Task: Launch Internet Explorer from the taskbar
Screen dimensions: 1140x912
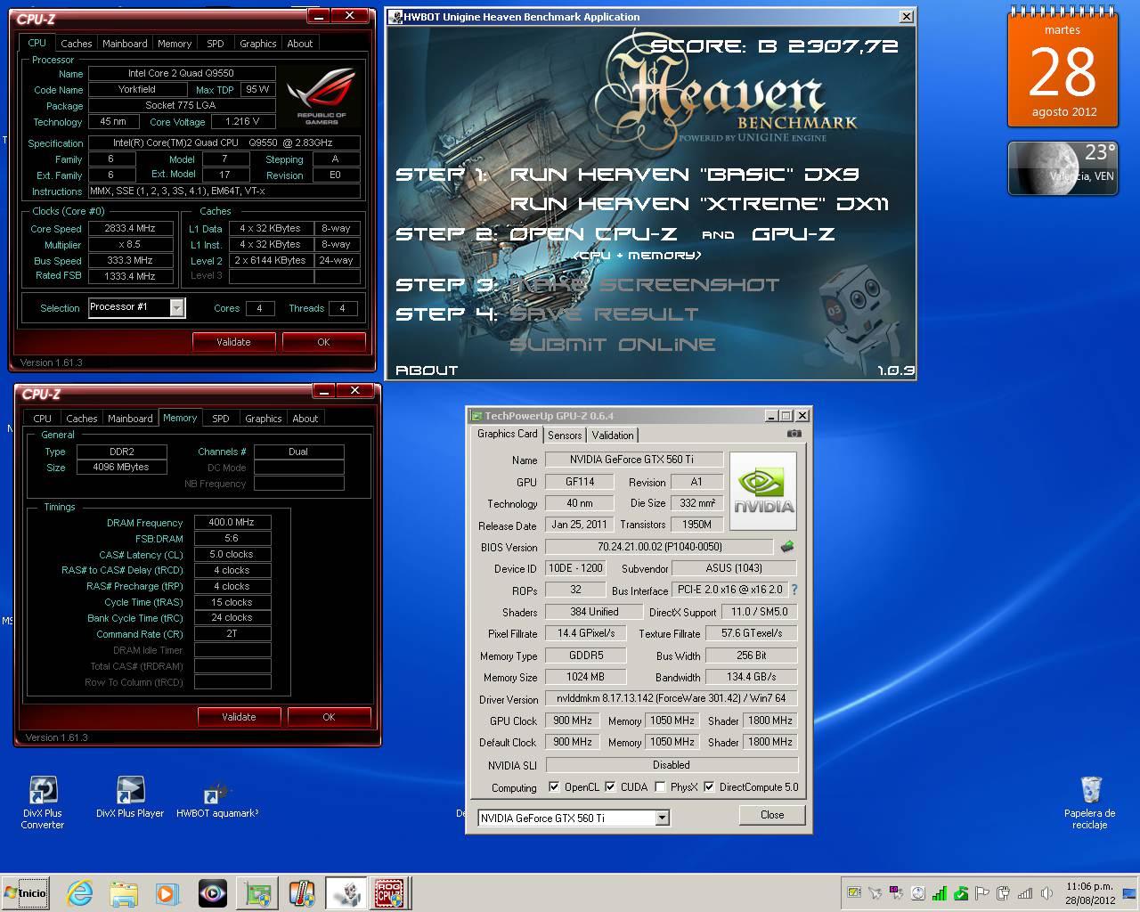Action: pos(79,892)
